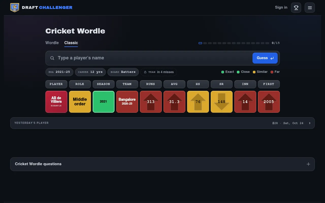Click the green 2021 season tile

click(x=104, y=102)
